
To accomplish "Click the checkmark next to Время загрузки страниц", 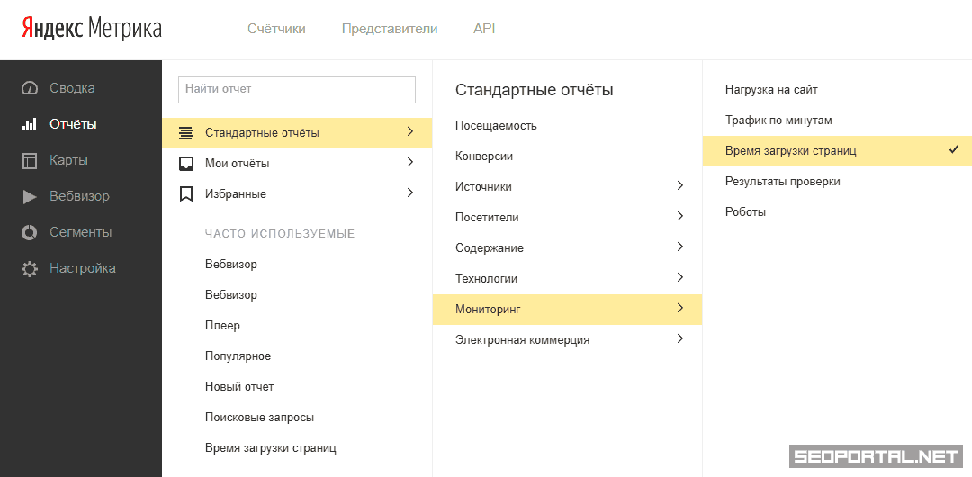I will coord(954,150).
